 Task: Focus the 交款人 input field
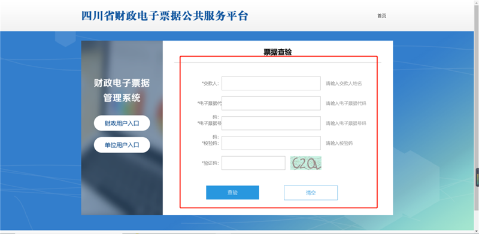point(271,83)
